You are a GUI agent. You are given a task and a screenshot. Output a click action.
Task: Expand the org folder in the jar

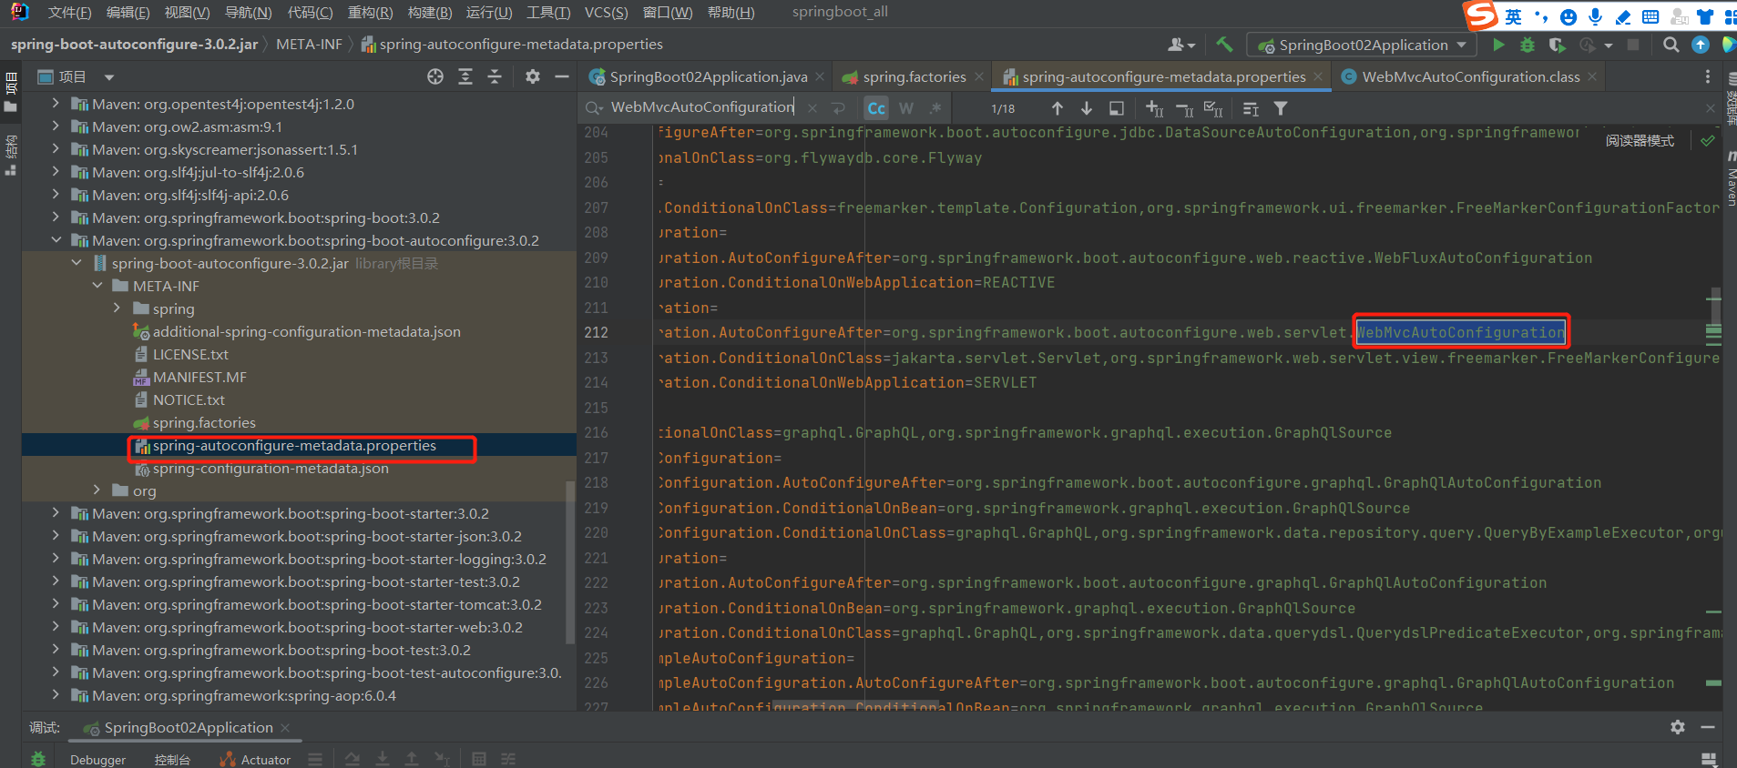tap(97, 490)
